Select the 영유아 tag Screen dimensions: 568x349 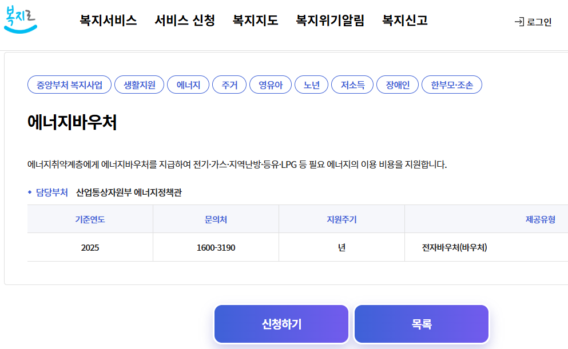[x=271, y=85]
